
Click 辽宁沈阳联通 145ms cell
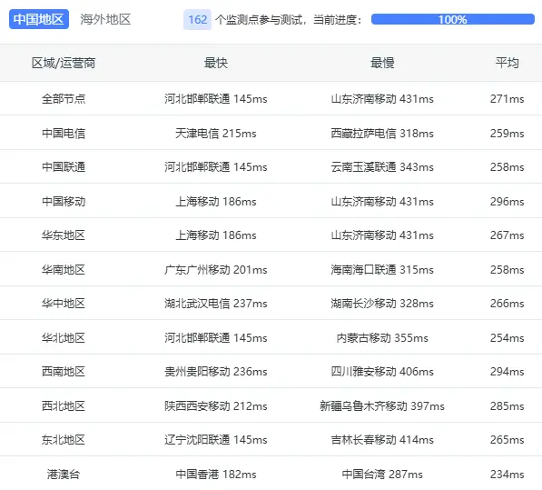216,440
